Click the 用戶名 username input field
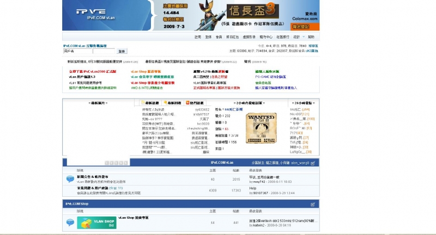The width and height of the screenshot is (436, 235). [77, 51]
